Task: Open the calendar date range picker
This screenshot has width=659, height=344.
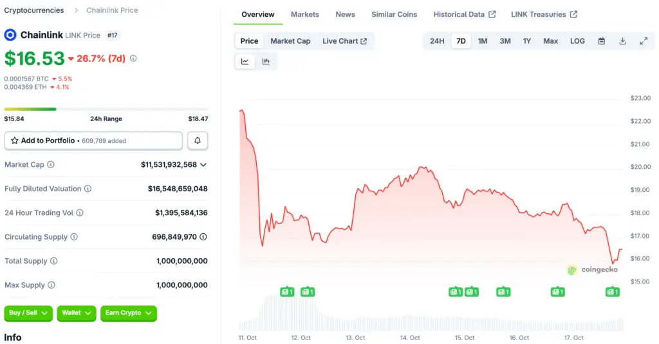Action: (x=602, y=41)
